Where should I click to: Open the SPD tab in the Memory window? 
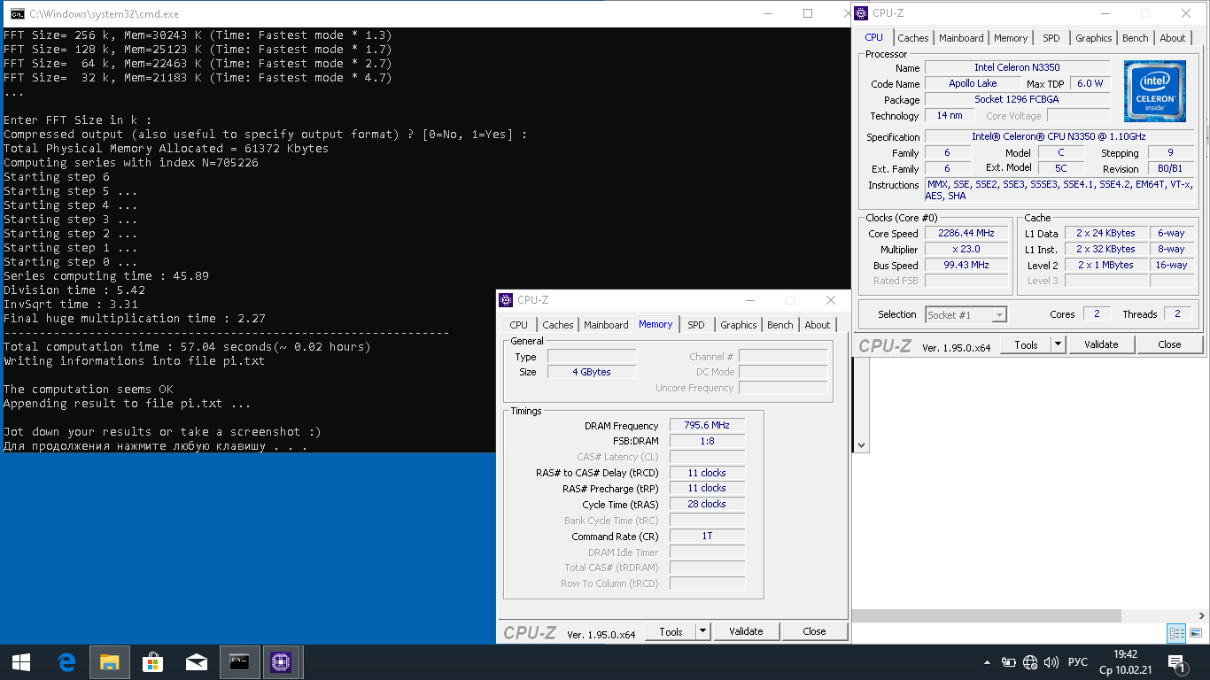point(696,325)
